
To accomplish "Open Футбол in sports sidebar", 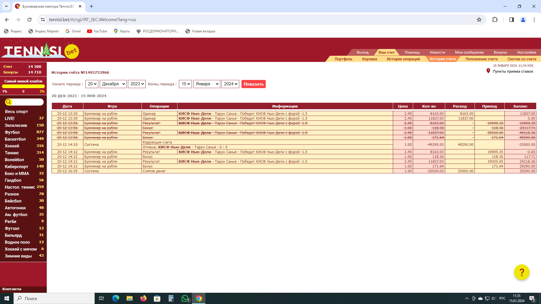I will [x=12, y=132].
